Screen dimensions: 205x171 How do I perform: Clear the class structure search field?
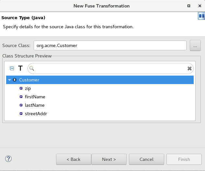pyautogui.click(x=190, y=68)
